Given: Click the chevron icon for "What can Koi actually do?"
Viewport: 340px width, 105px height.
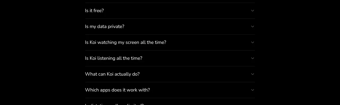Looking at the screenshot, I should pos(253,74).
